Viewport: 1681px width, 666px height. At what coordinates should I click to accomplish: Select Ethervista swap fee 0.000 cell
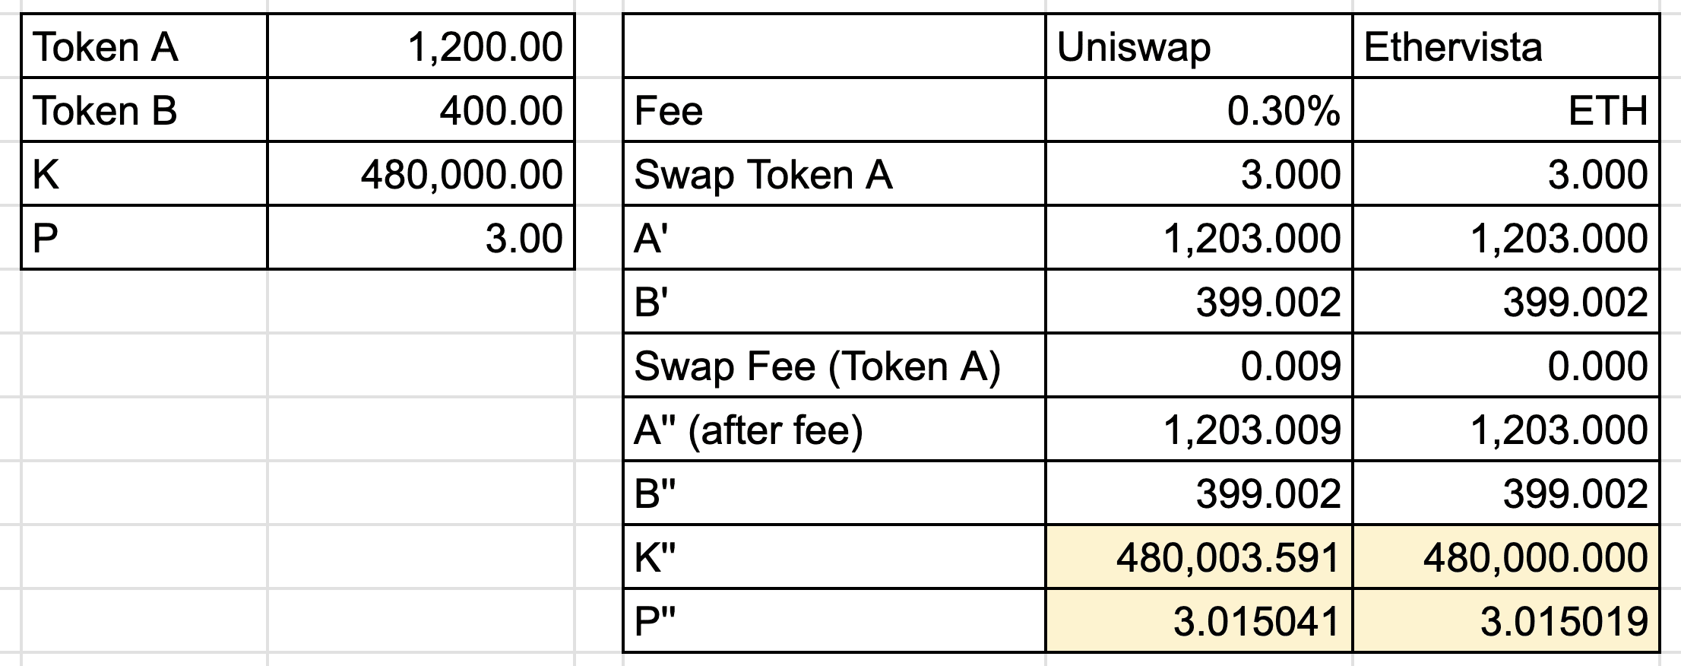click(x=1505, y=366)
